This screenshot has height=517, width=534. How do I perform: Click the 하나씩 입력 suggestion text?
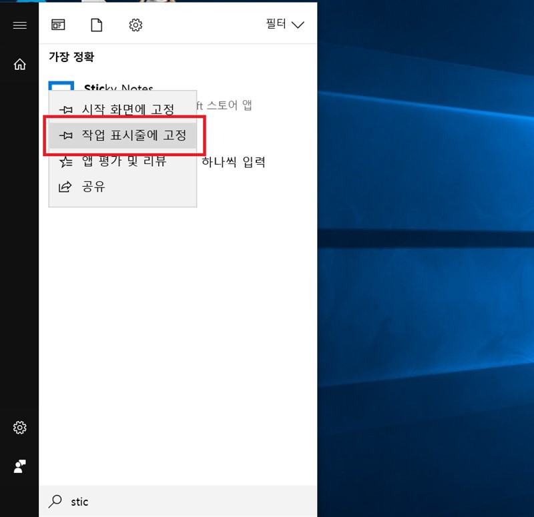(x=234, y=161)
